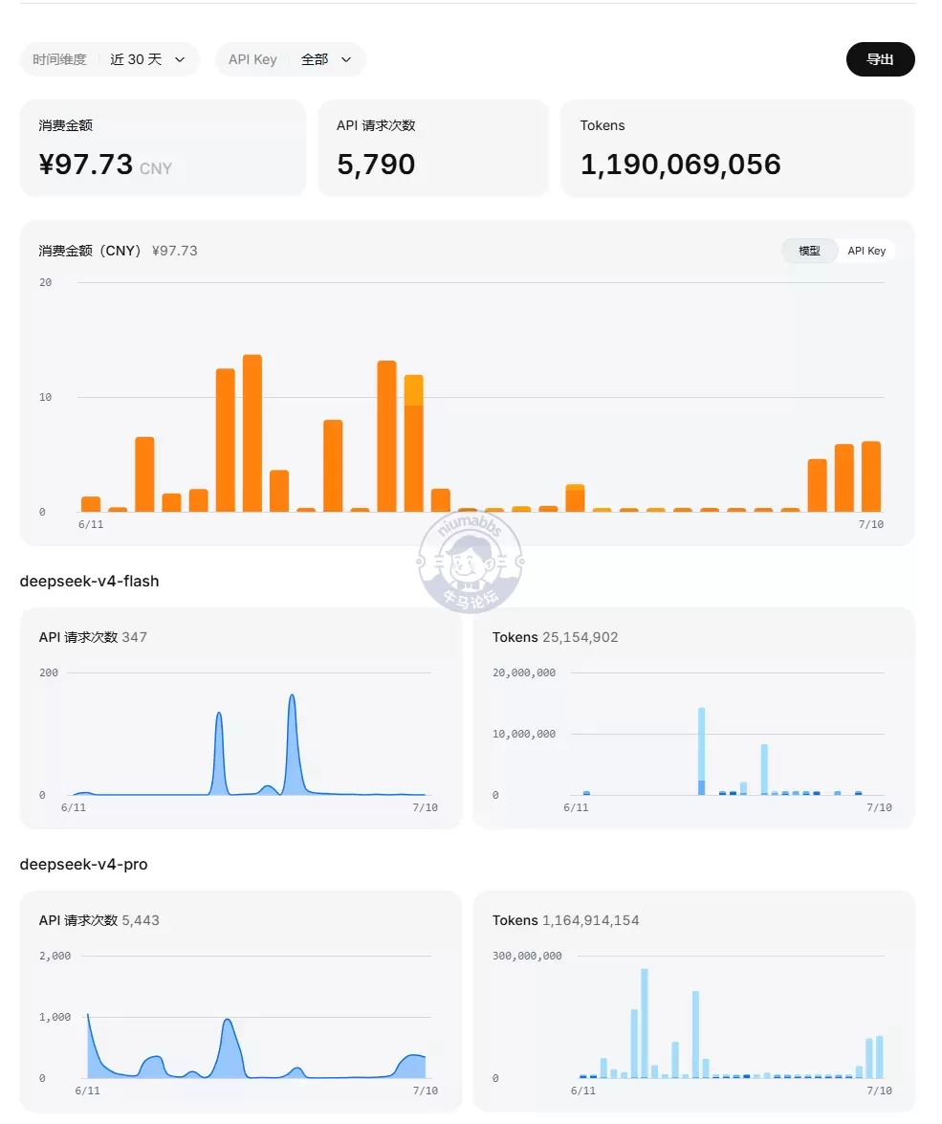The height and width of the screenshot is (1124, 942).
Task: Click the 20,000,000 axis label in flash Tokens chart
Action: coord(524,673)
